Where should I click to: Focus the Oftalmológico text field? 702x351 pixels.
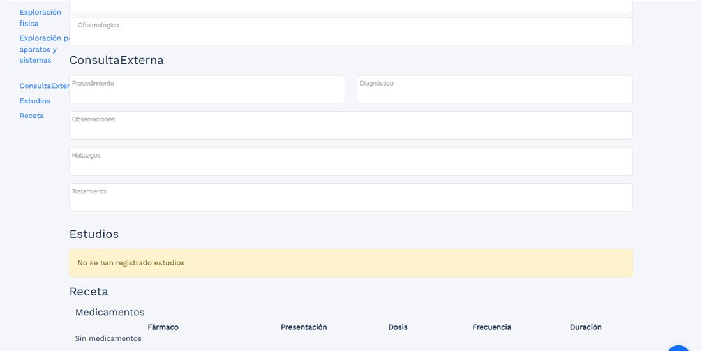pos(350,31)
